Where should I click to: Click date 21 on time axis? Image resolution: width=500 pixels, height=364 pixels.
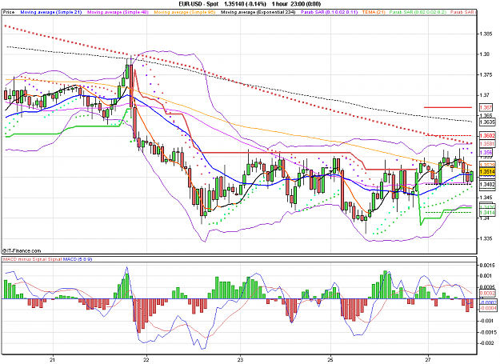[x=53, y=359]
